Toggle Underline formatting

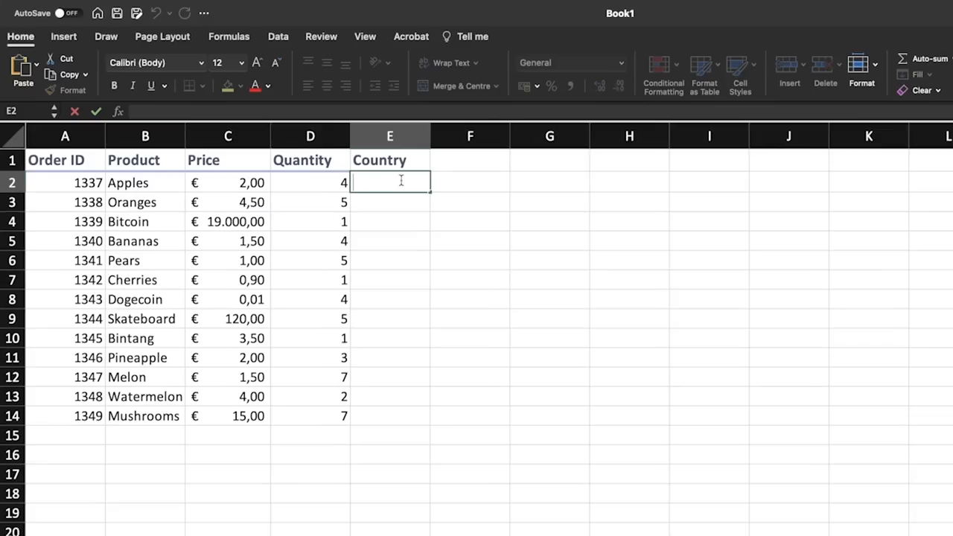pos(150,86)
